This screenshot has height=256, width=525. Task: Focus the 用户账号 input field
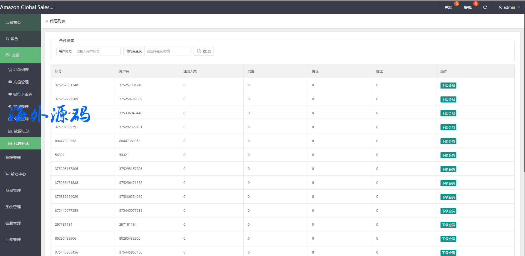97,51
